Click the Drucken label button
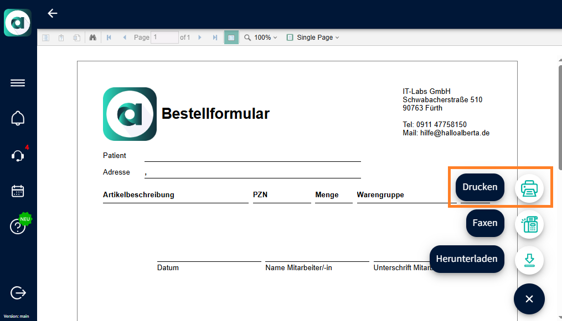 tap(480, 187)
